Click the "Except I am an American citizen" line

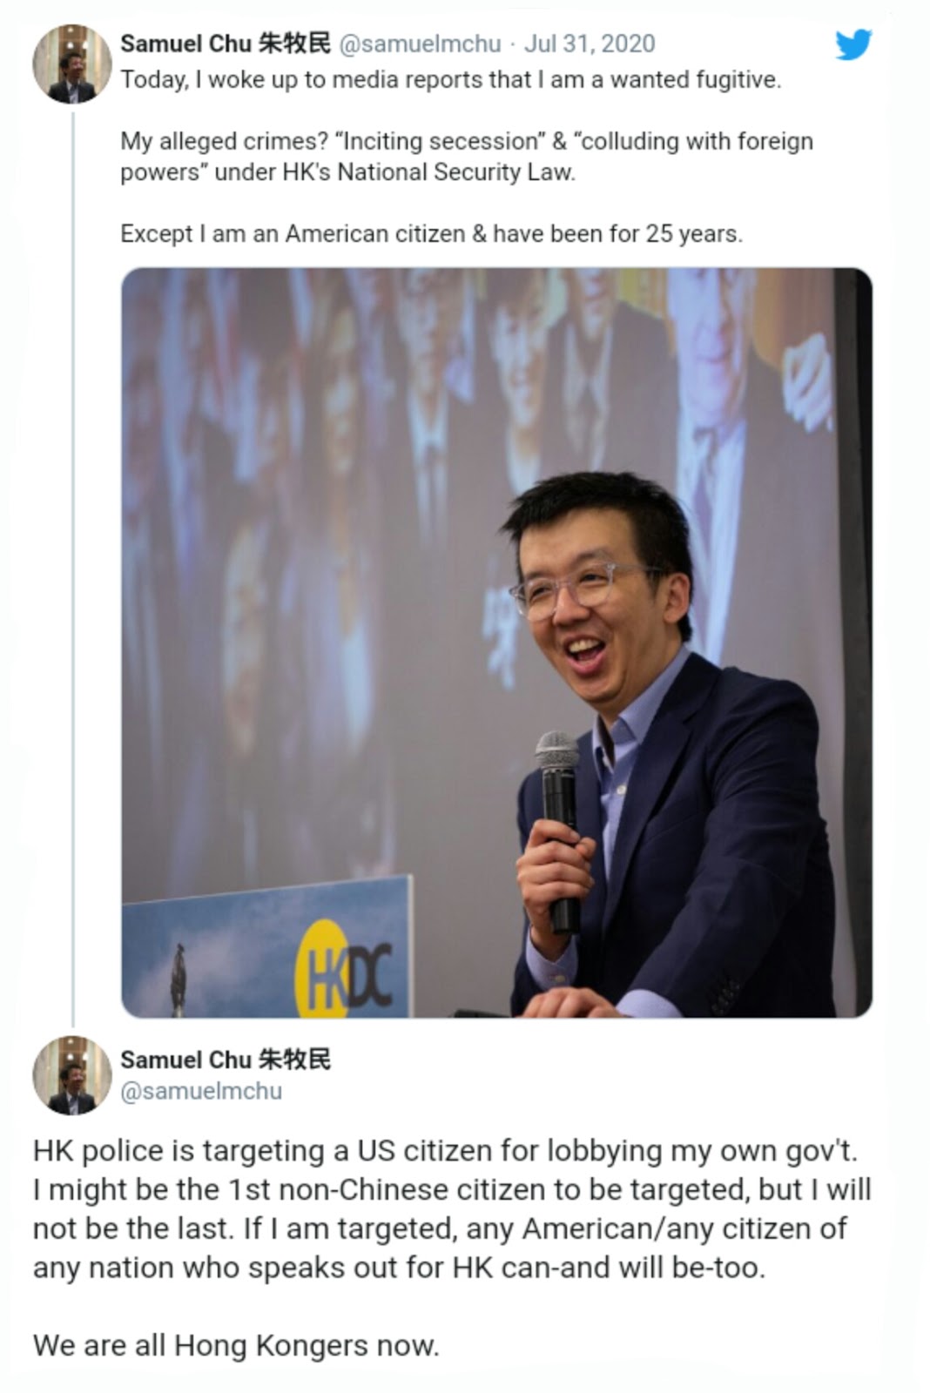(x=432, y=234)
